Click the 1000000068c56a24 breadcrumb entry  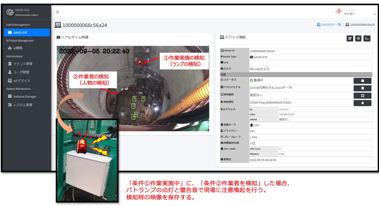point(360,25)
